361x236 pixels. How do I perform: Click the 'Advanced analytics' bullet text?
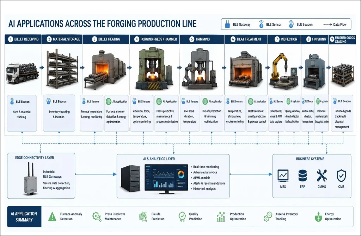click(x=205, y=172)
